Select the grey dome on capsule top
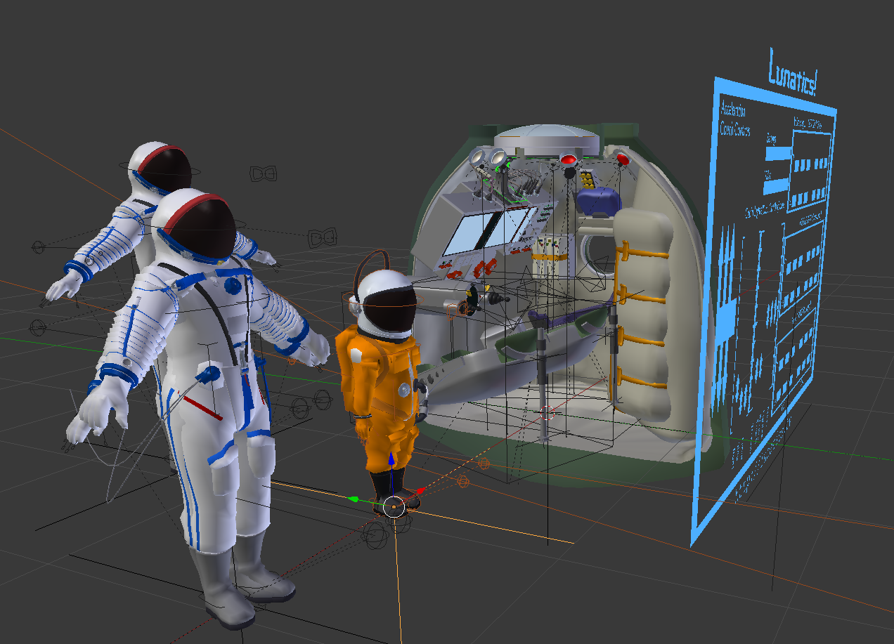This screenshot has height=644, width=894. click(548, 138)
